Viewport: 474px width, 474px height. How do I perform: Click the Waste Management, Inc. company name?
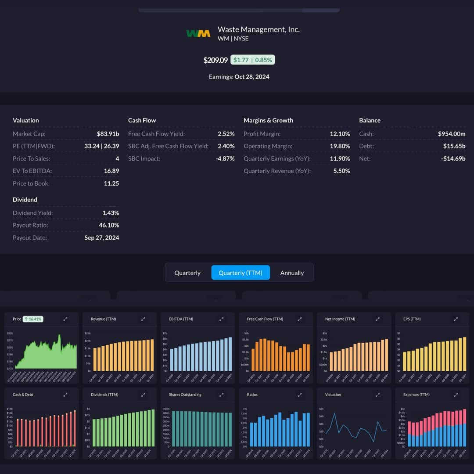(x=259, y=29)
